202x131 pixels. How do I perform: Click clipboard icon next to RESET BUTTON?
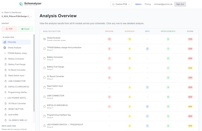(6, 109)
